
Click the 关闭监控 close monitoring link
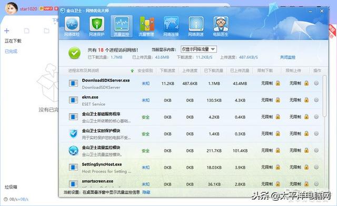click(288, 57)
